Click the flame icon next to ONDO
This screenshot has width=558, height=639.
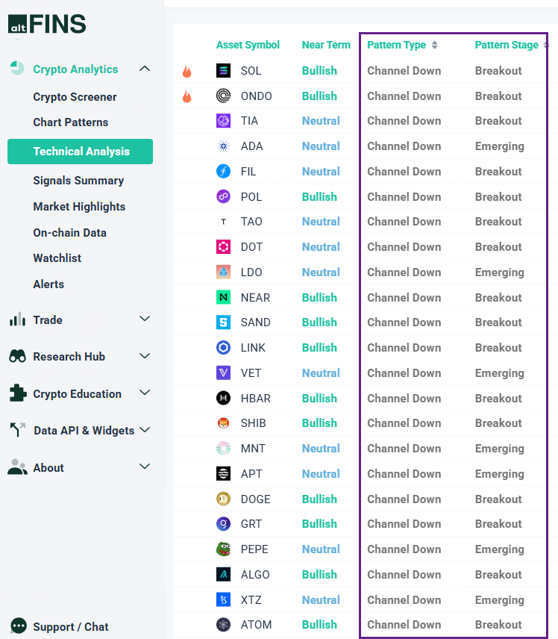tap(187, 96)
